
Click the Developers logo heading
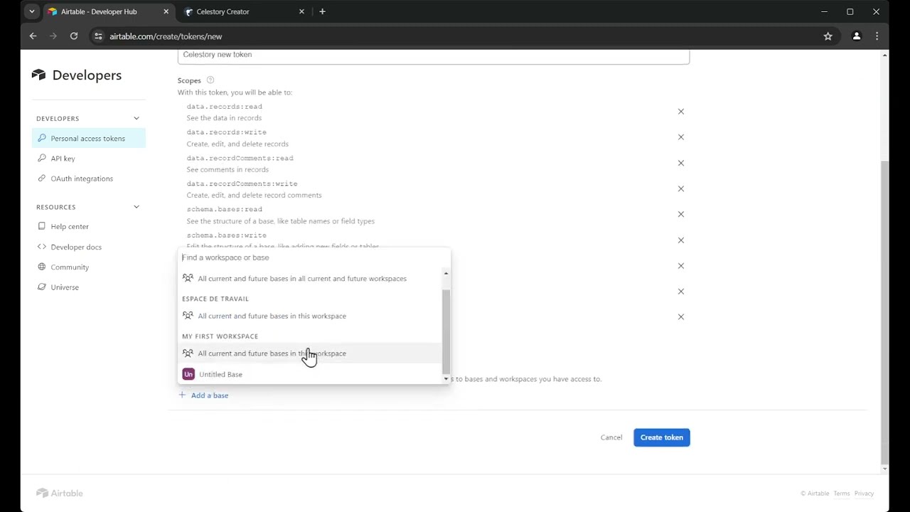(77, 75)
